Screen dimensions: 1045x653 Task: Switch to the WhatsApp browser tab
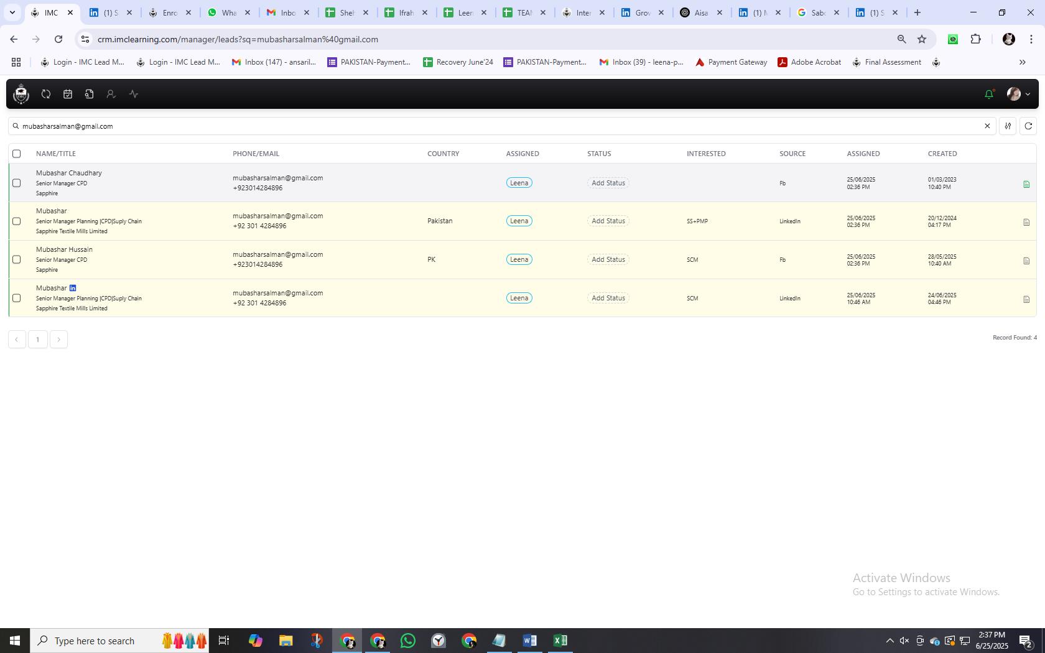tap(230, 12)
